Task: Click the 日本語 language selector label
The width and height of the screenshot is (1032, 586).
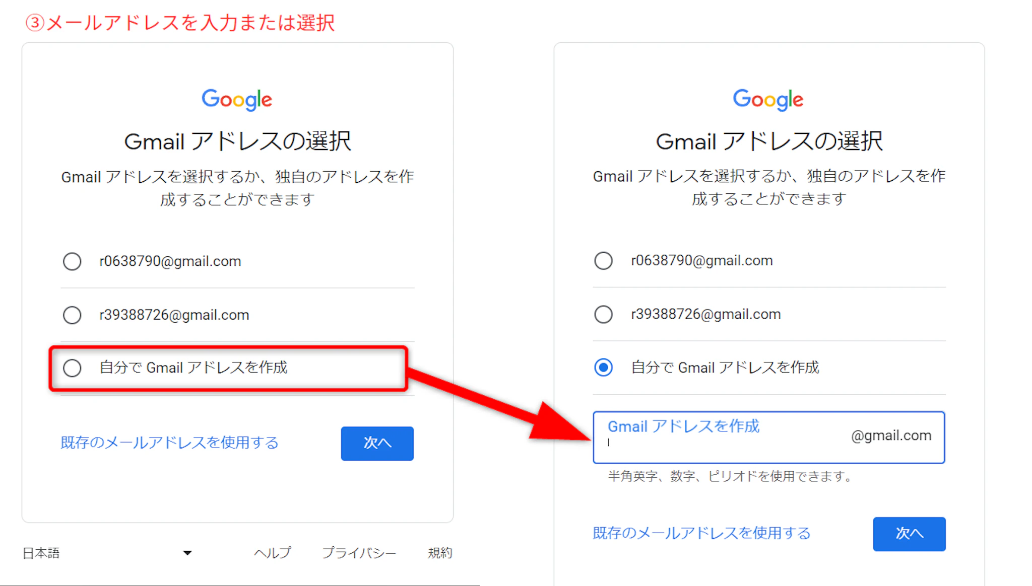Action: [x=41, y=553]
